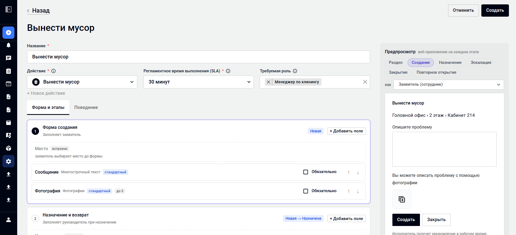Click the top Создать button

(495, 10)
